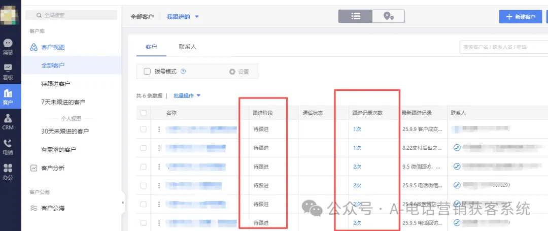Open more menu for 9.5 微信回访 row

pos(159,167)
